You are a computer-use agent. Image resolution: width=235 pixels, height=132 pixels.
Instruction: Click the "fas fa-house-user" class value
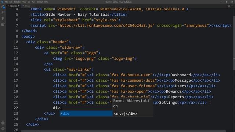(x=131, y=75)
